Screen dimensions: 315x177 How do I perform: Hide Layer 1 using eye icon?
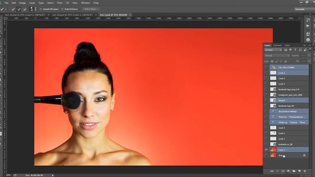[x=266, y=149]
